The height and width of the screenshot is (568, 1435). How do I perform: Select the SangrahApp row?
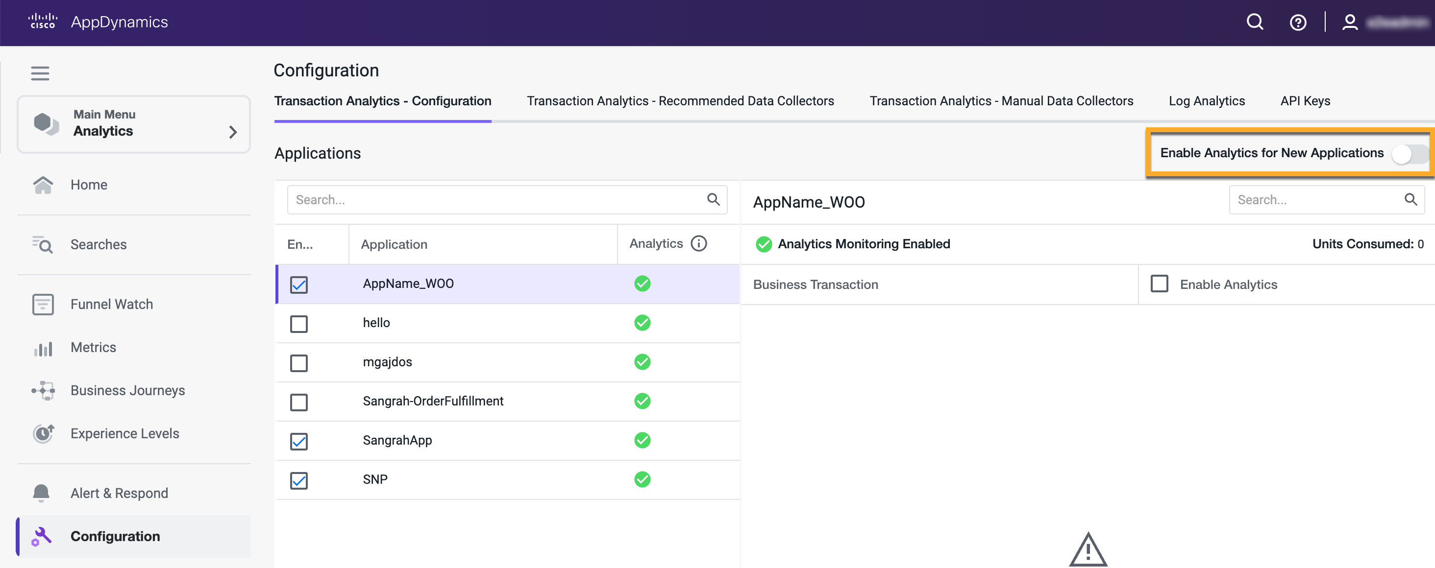507,441
